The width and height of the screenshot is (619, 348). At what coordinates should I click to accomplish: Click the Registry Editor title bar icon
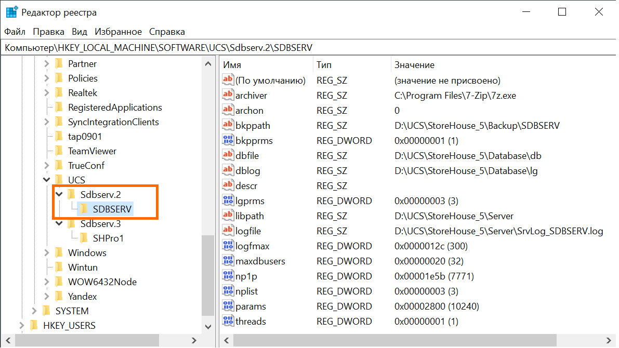point(11,12)
